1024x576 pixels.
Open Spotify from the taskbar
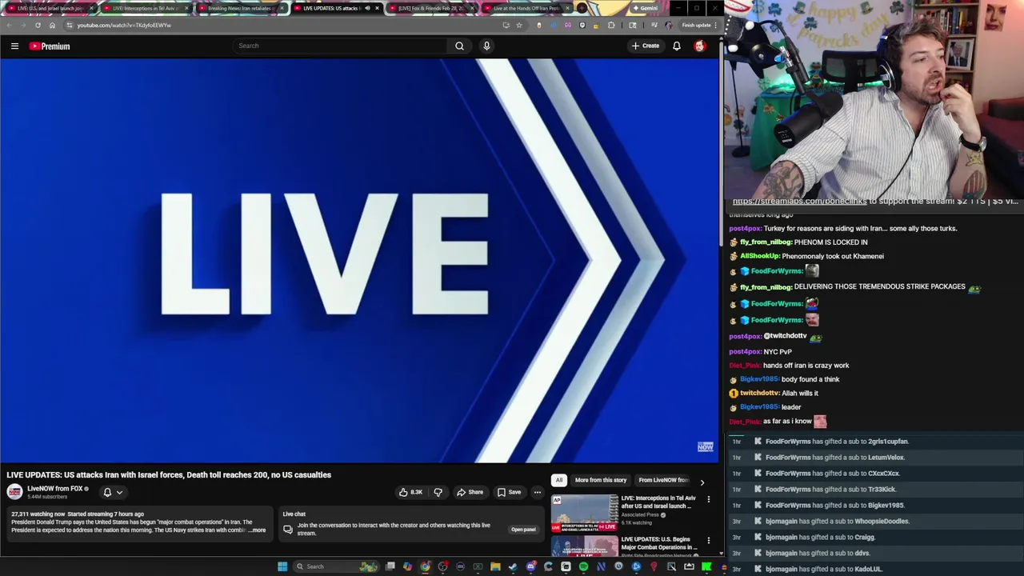click(583, 566)
